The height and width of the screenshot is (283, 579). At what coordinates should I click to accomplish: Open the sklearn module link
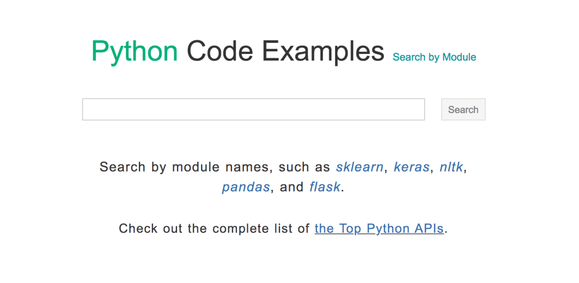(x=359, y=167)
